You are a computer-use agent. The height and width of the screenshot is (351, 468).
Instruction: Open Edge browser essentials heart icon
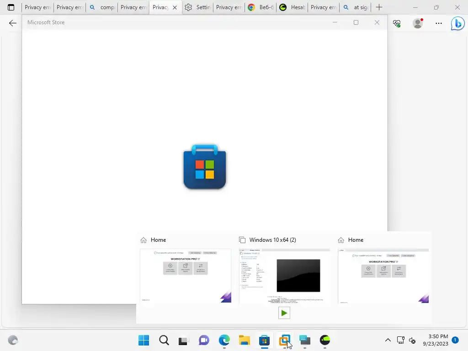point(397,23)
